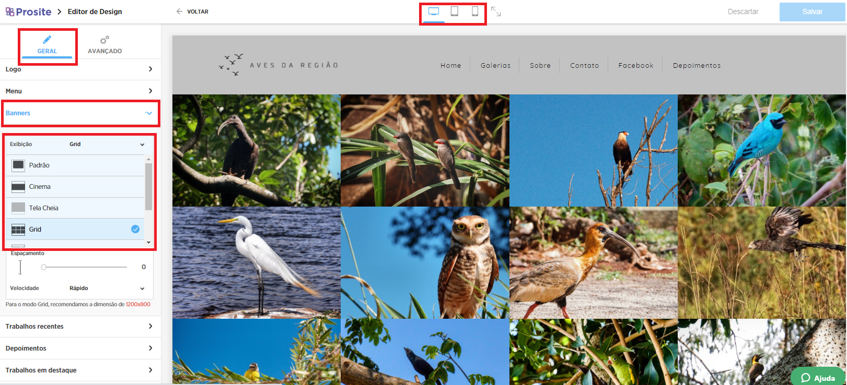Open the Ajuda help button
The image size is (847, 385).
818,377
